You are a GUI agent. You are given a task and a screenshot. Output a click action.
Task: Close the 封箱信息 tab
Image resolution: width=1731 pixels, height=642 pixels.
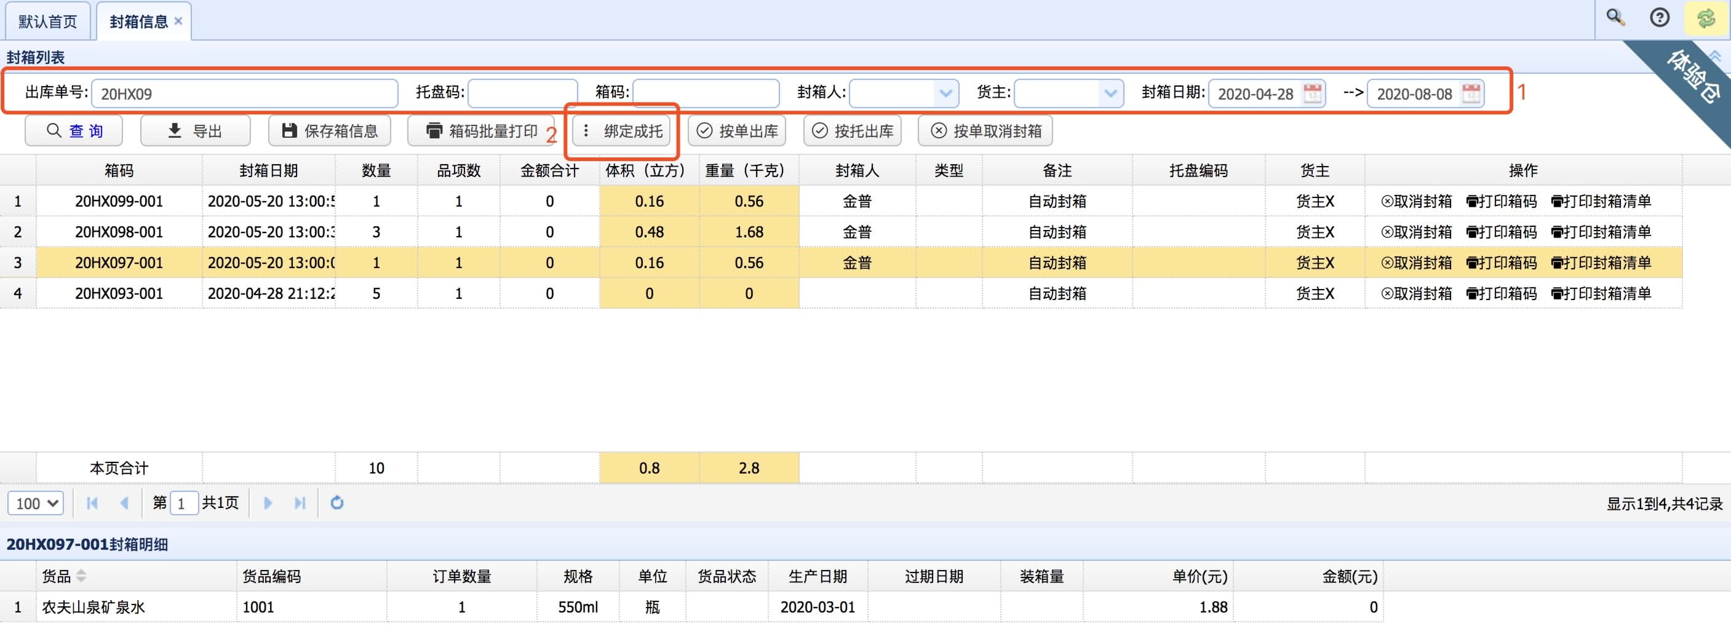click(178, 21)
